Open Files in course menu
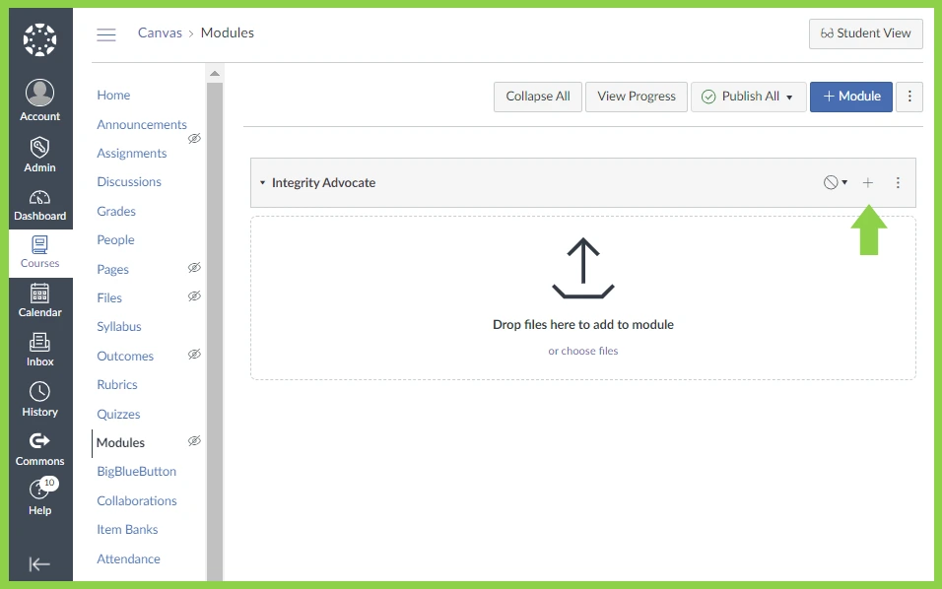The height and width of the screenshot is (589, 942). tap(109, 297)
